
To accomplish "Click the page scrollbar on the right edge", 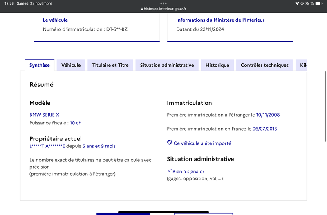I will click(325, 106).
